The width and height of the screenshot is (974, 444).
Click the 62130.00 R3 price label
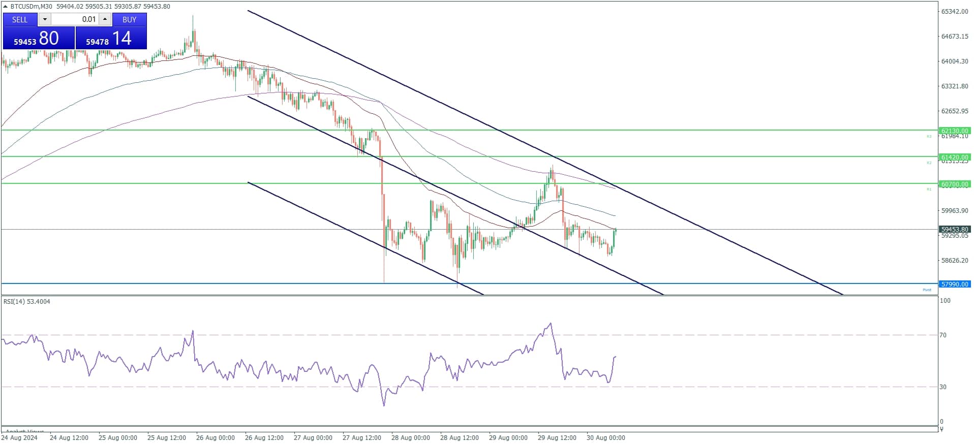click(x=954, y=131)
